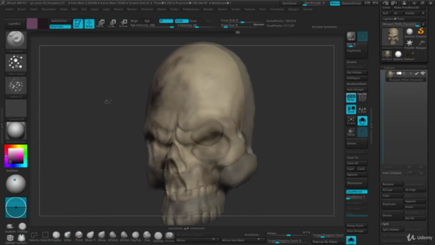Toggle the subtool eye visibility icon
Screen dimensions: 435x245
pyautogui.click(x=423, y=73)
